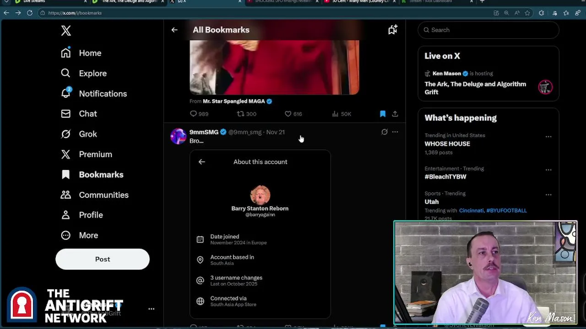Open Explore from the sidebar
This screenshot has height=329, width=586.
click(x=84, y=73)
